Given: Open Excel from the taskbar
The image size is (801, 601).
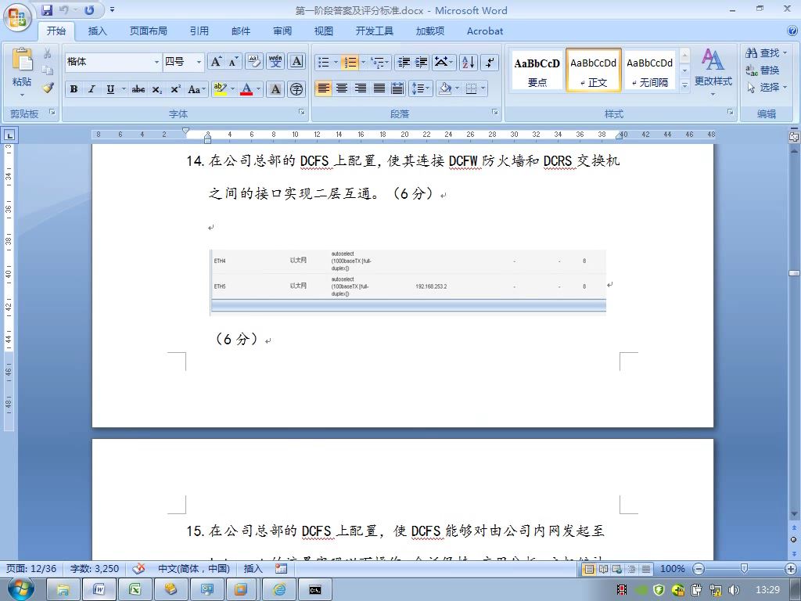Looking at the screenshot, I should pyautogui.click(x=135, y=590).
